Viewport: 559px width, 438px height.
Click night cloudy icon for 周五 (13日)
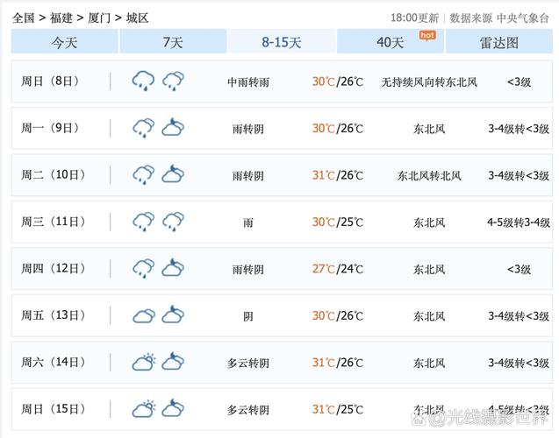[x=173, y=314]
